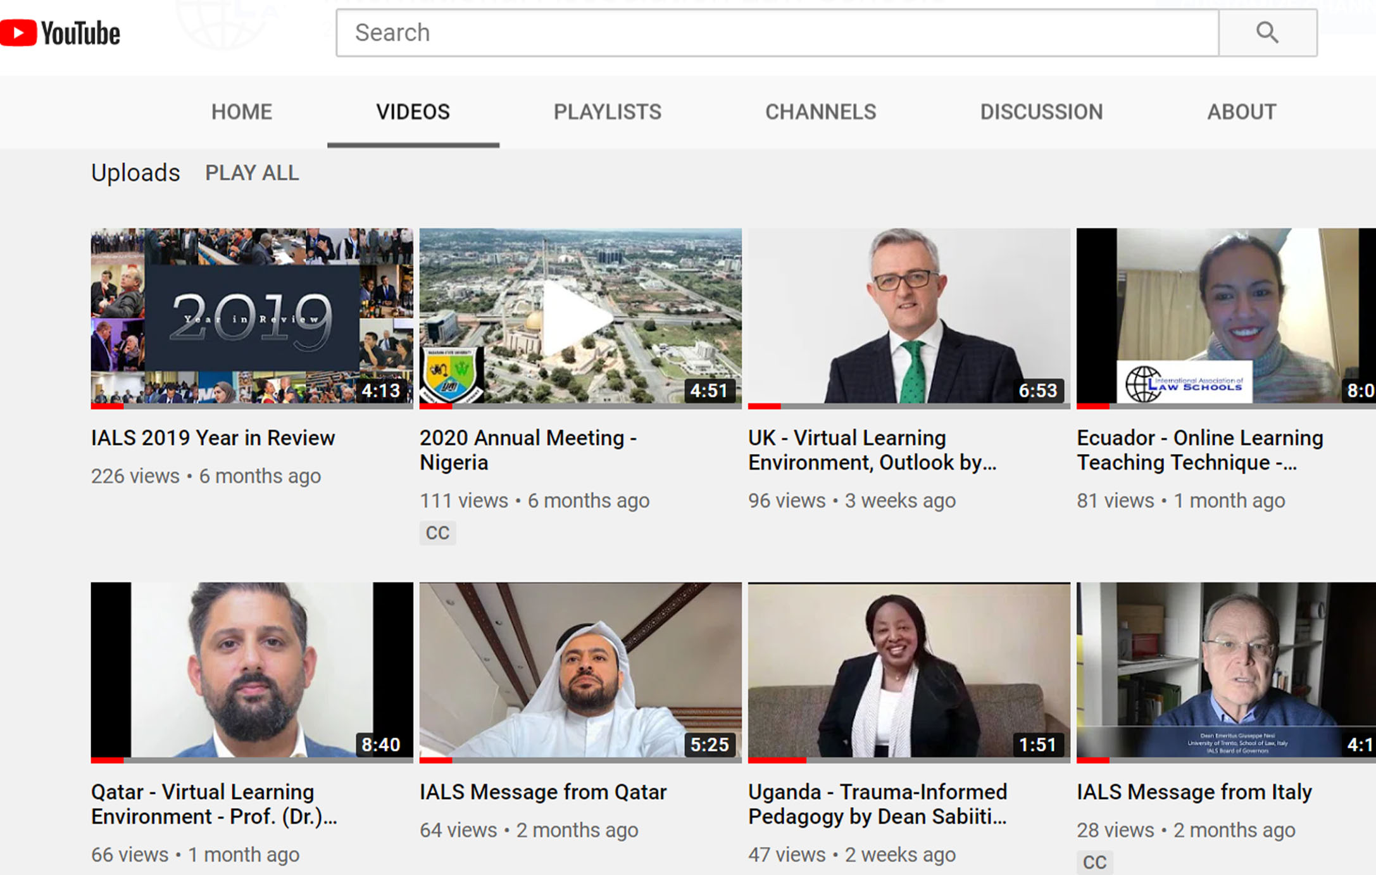Click title 'IALS 2019 Year in Review'

tap(213, 438)
